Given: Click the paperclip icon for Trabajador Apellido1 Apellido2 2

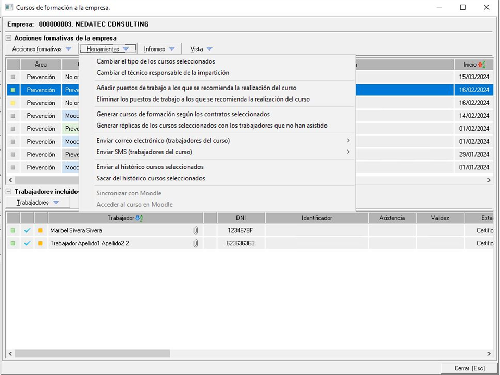Looking at the screenshot, I should click(x=196, y=243).
